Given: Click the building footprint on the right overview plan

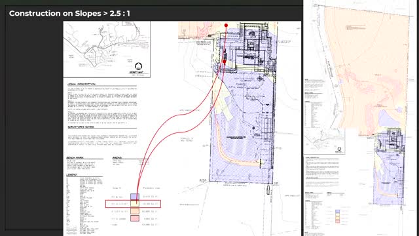Looking at the screenshot, I should coord(391,140).
